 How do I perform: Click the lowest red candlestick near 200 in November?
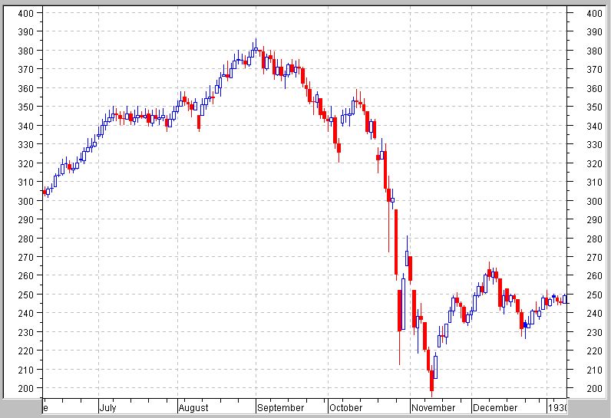(431, 380)
